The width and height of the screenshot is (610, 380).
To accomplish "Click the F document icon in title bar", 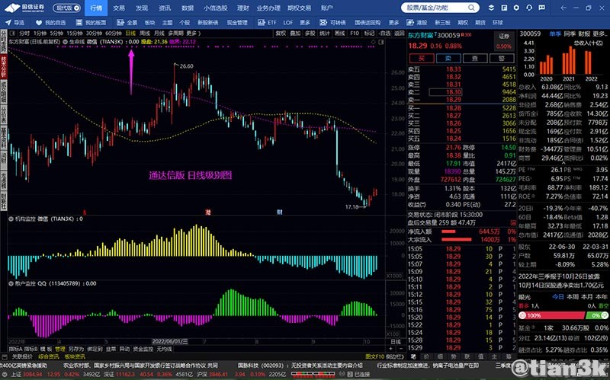I will (504, 8).
